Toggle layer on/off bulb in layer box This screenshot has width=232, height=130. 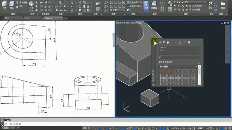pyautogui.click(x=175, y=3)
